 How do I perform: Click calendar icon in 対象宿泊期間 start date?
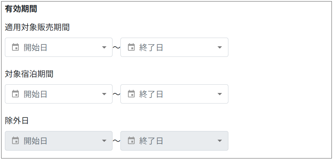(15, 94)
